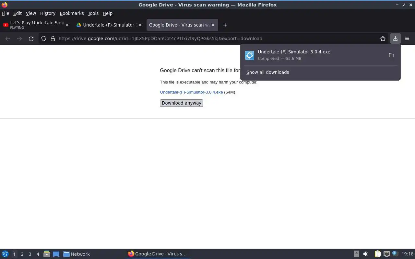The width and height of the screenshot is (415, 259).
Task: Open the View menu
Action: point(31,13)
